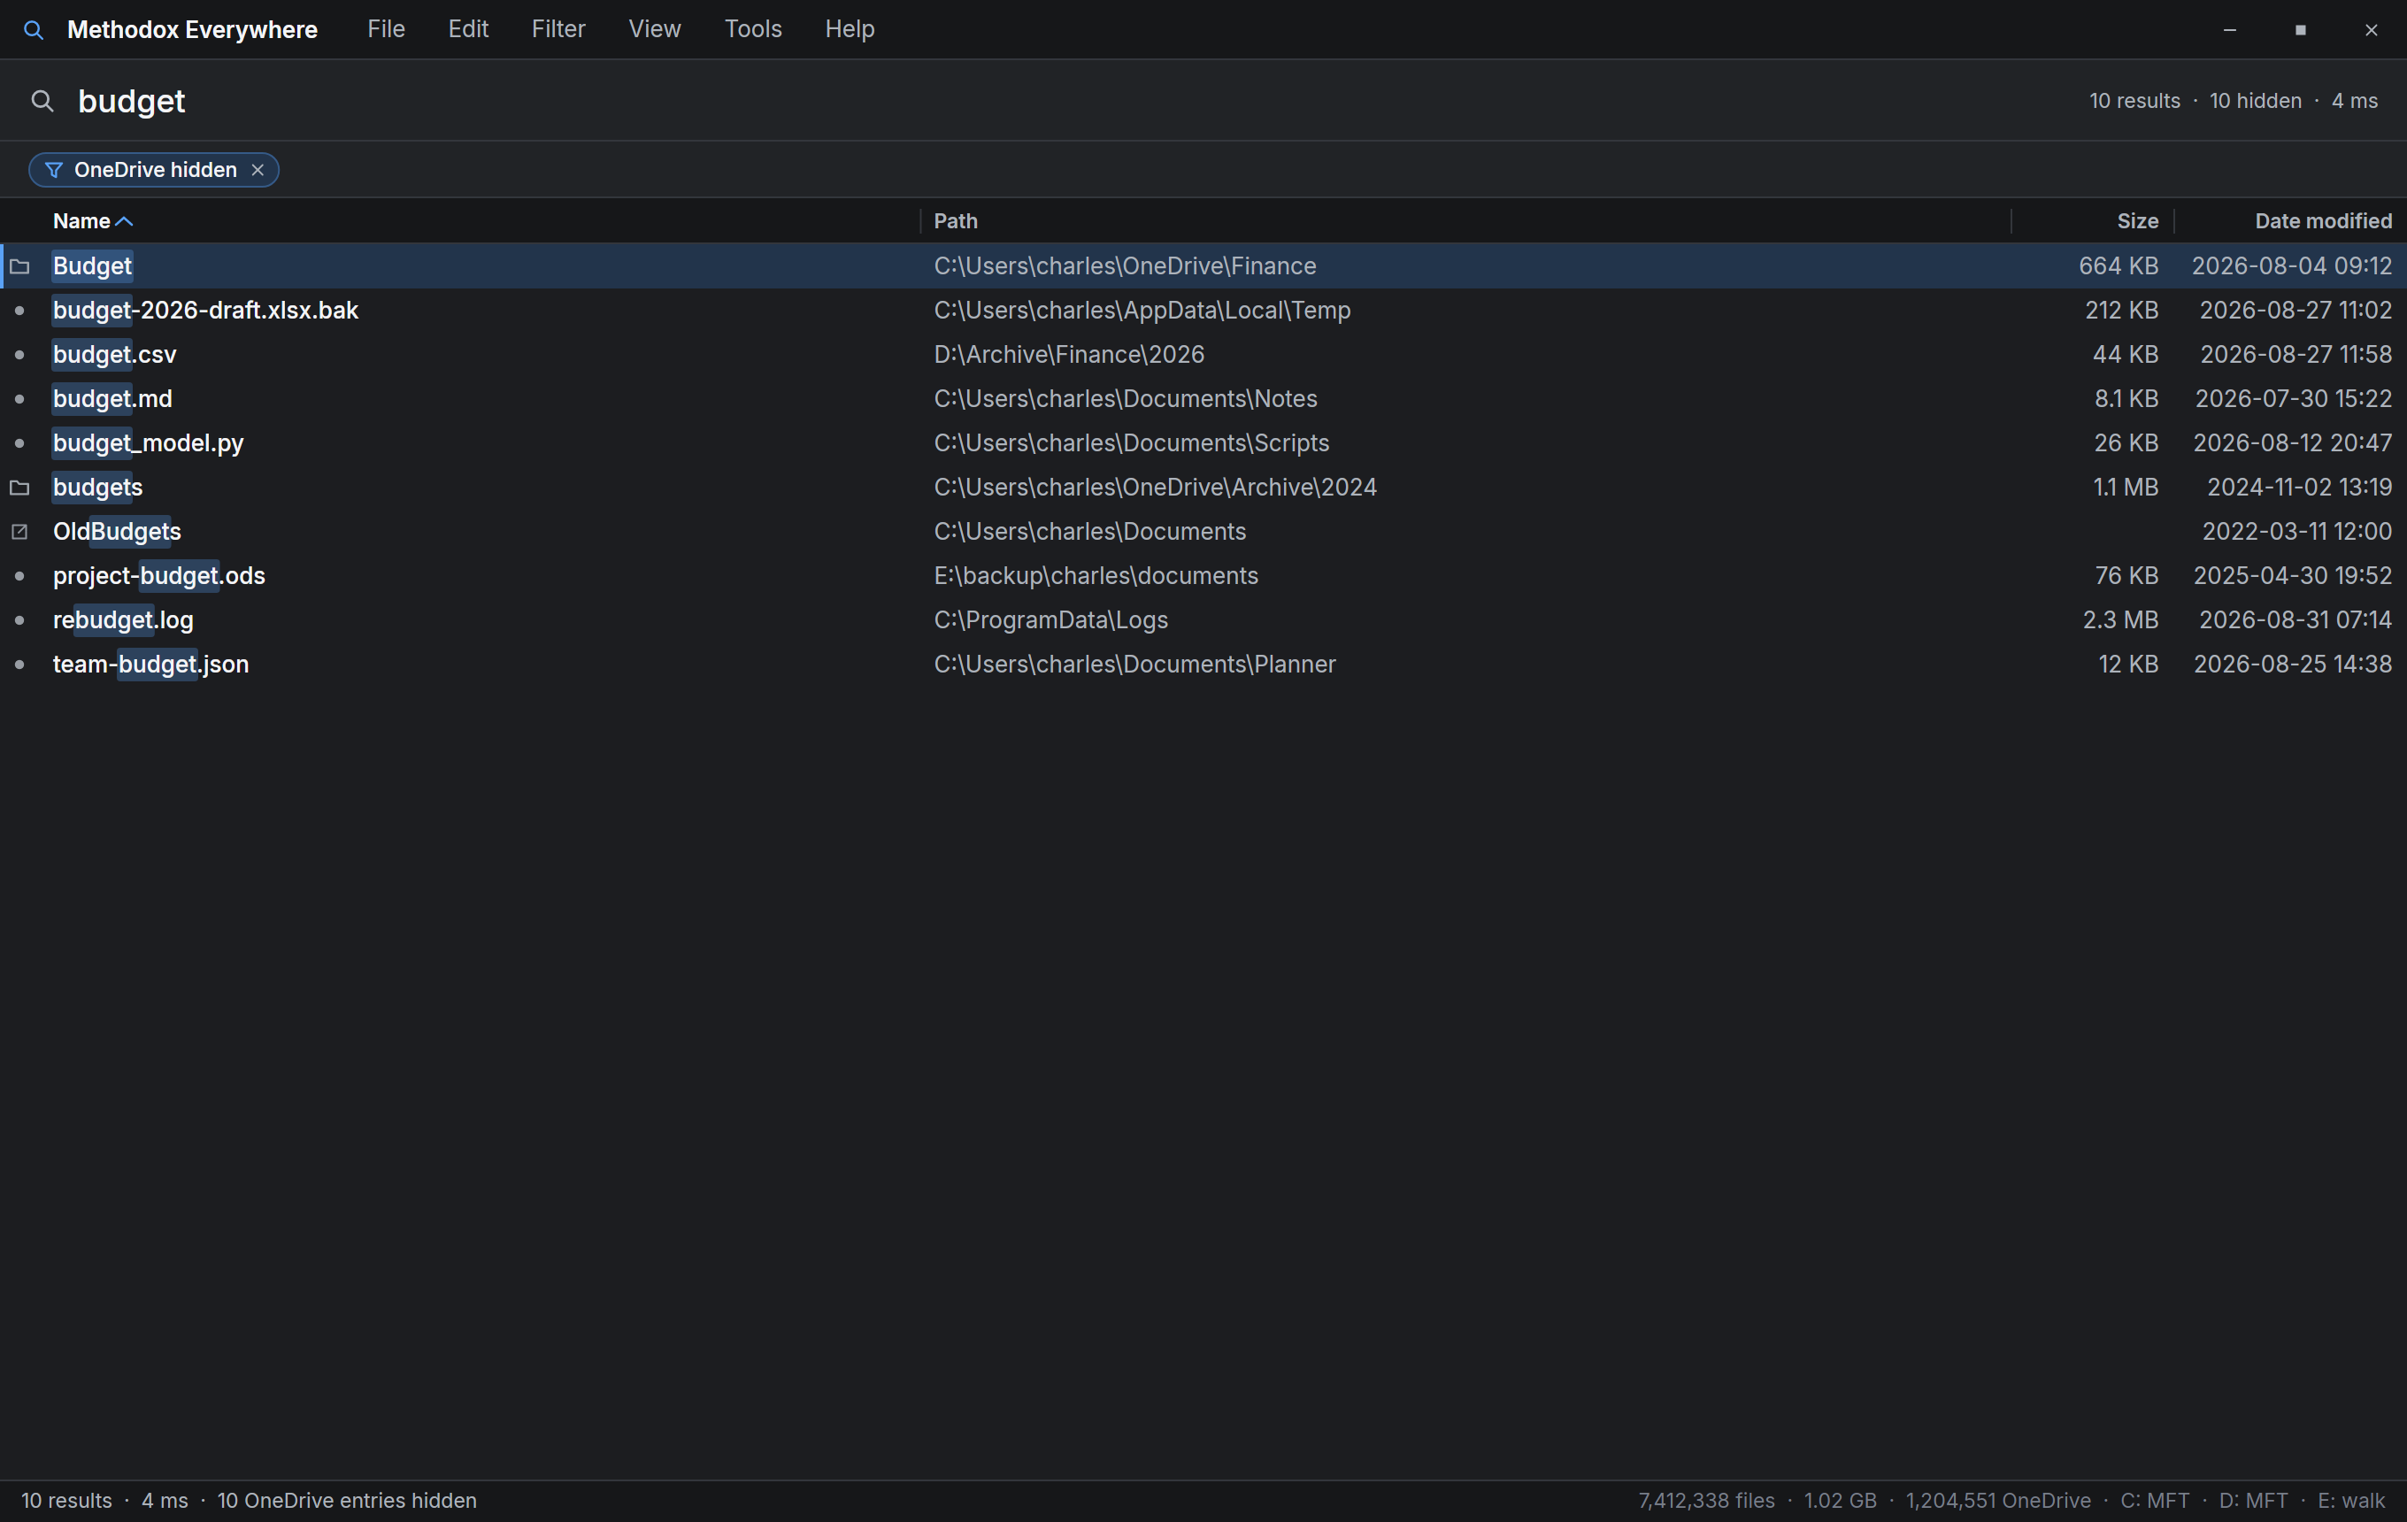Open the Edit menu
2407x1522 pixels.
tap(468, 29)
